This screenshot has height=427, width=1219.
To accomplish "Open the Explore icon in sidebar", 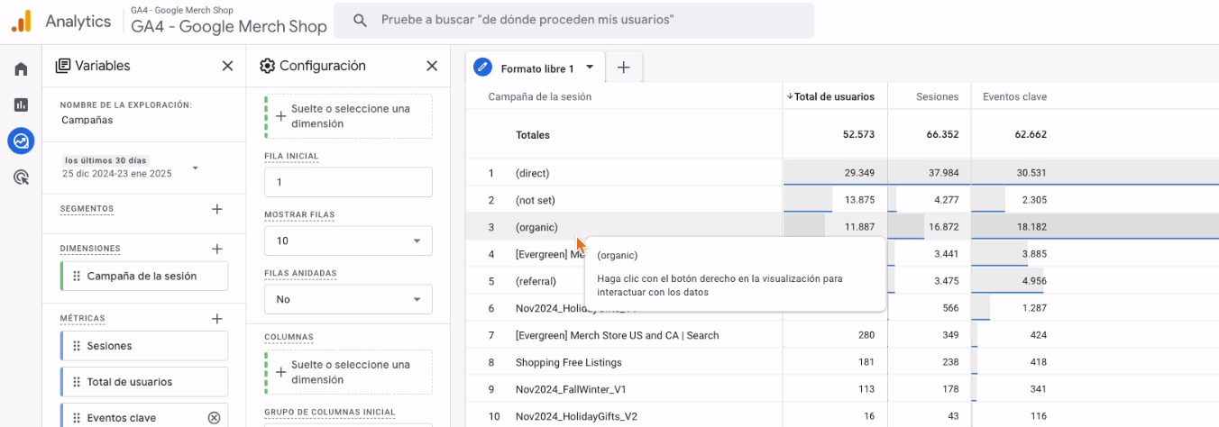I will 21,141.
